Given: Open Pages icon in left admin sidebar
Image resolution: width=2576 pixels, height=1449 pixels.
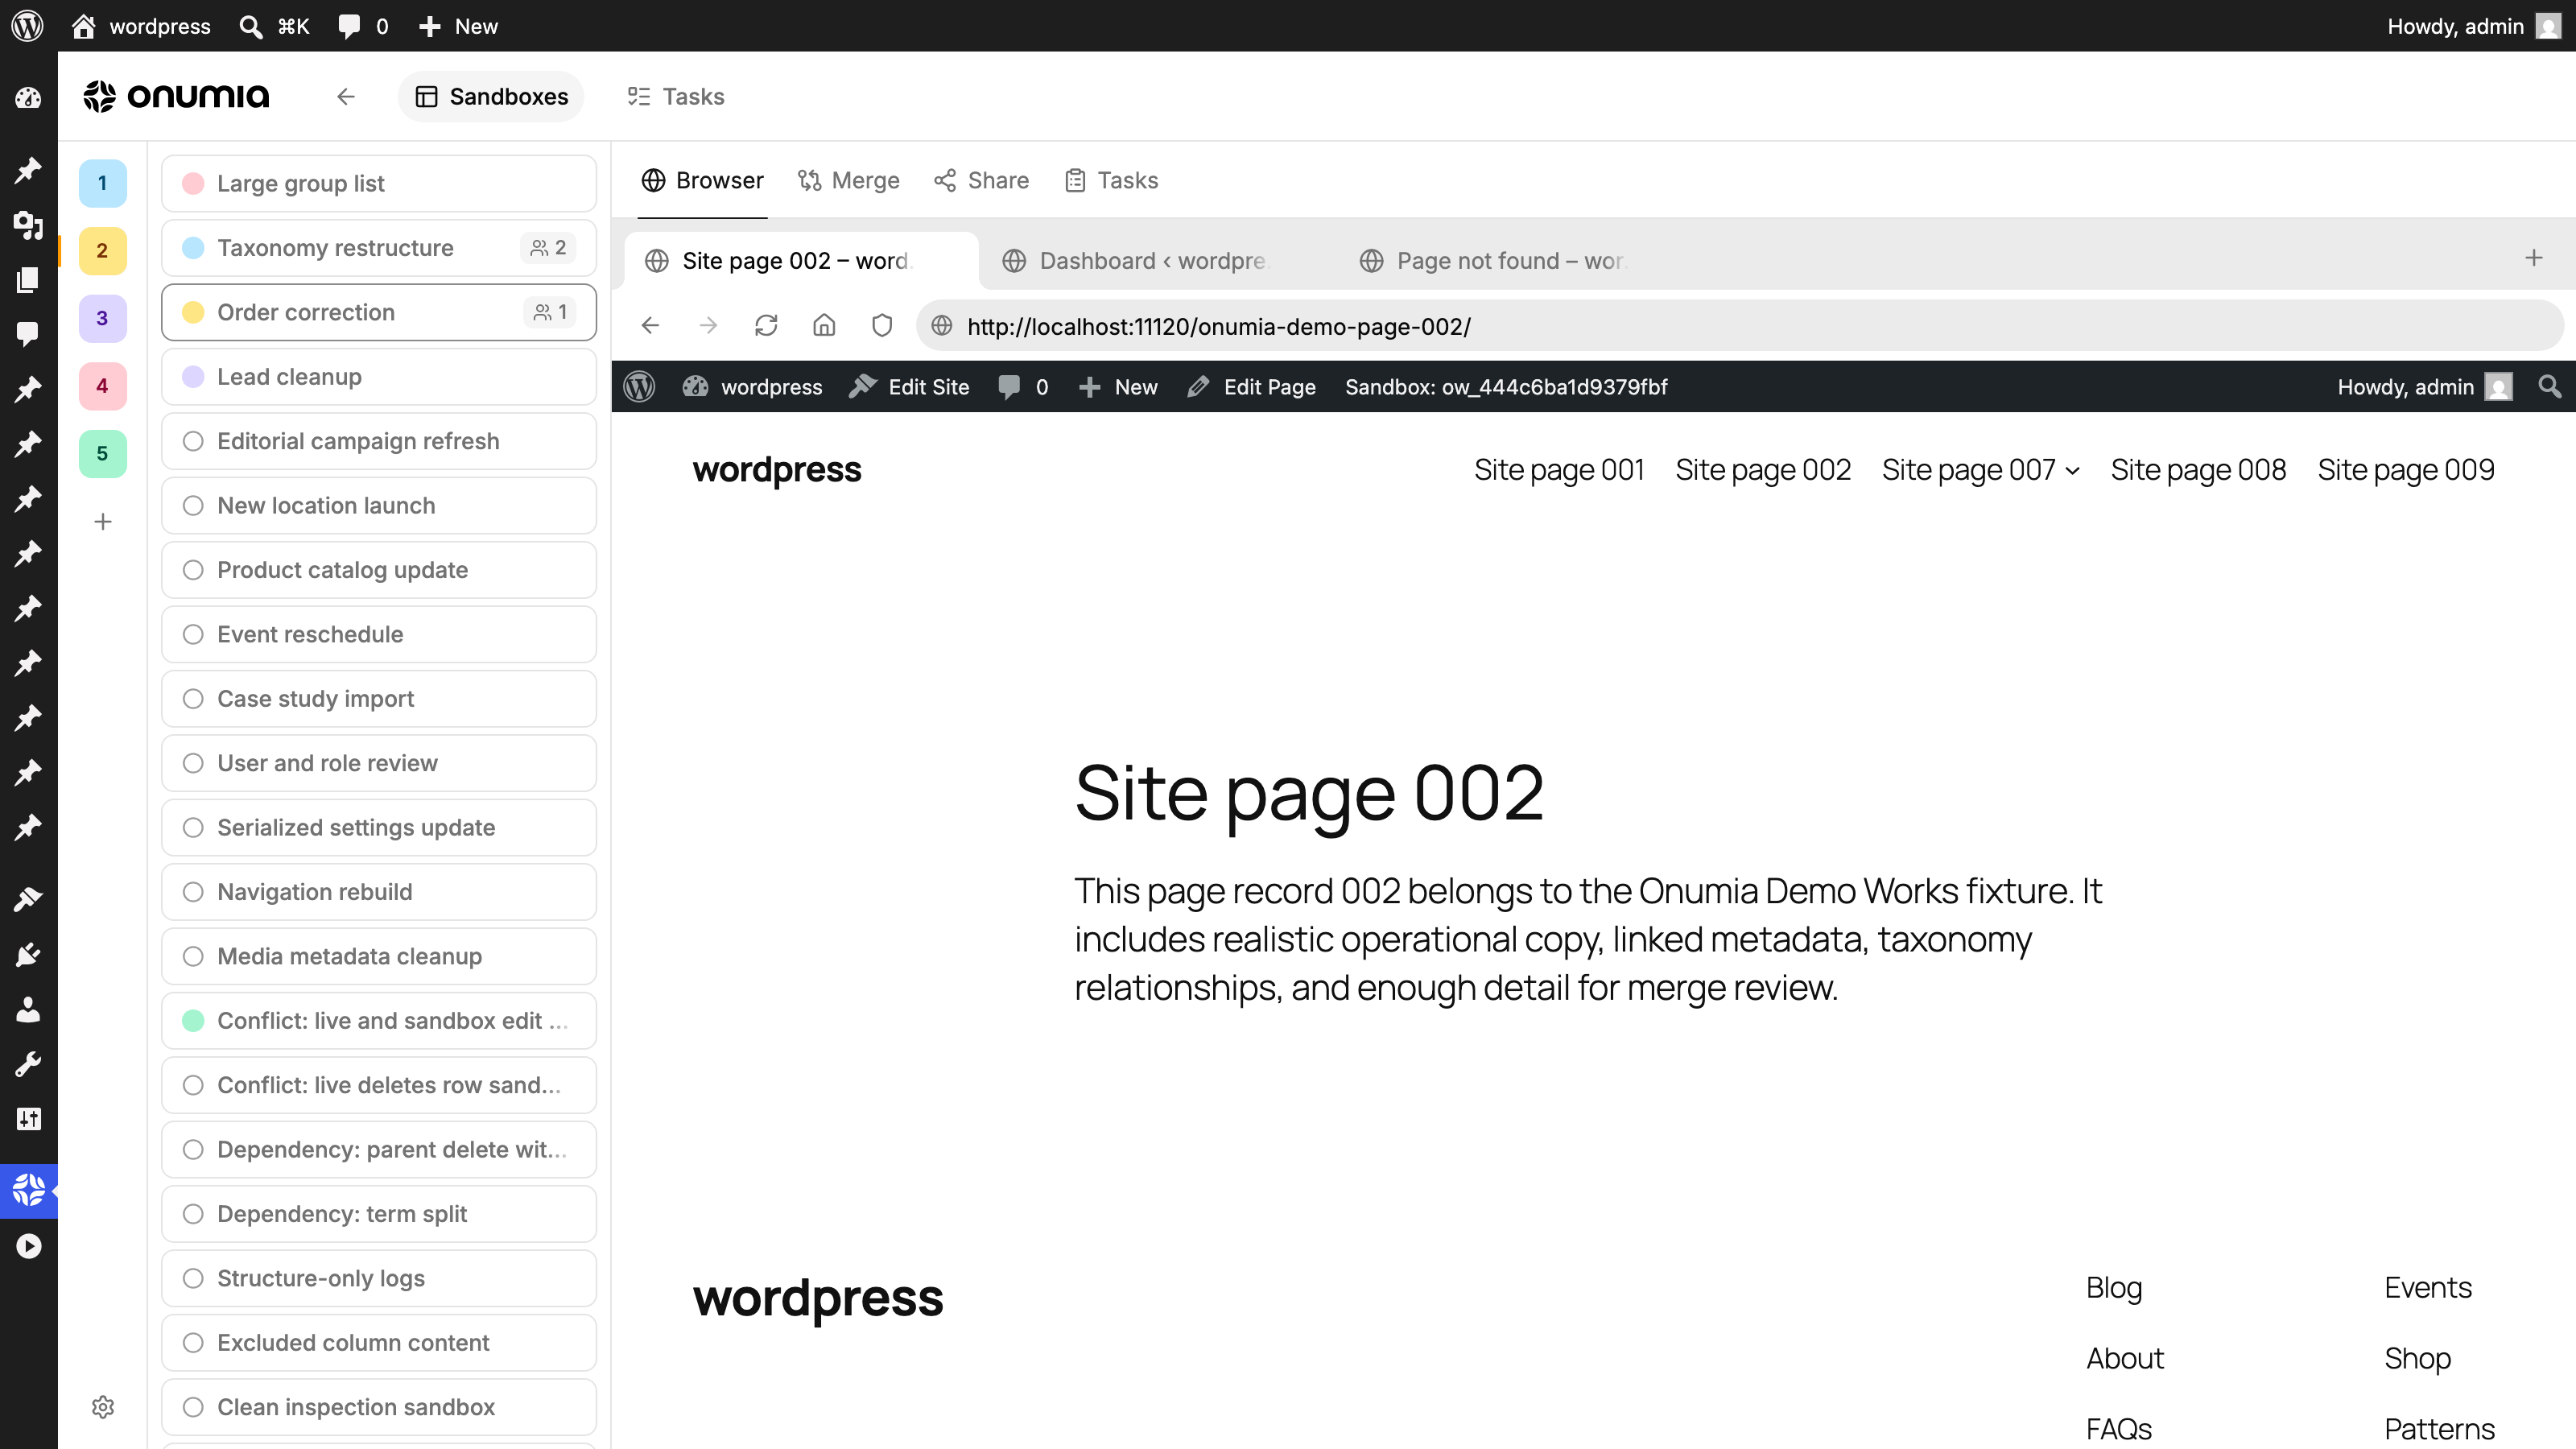Looking at the screenshot, I should pos(28,280).
